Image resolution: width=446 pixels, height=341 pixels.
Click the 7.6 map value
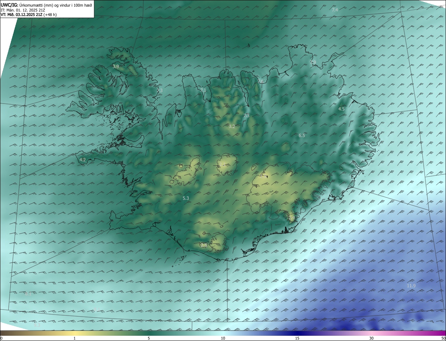click(260, 81)
